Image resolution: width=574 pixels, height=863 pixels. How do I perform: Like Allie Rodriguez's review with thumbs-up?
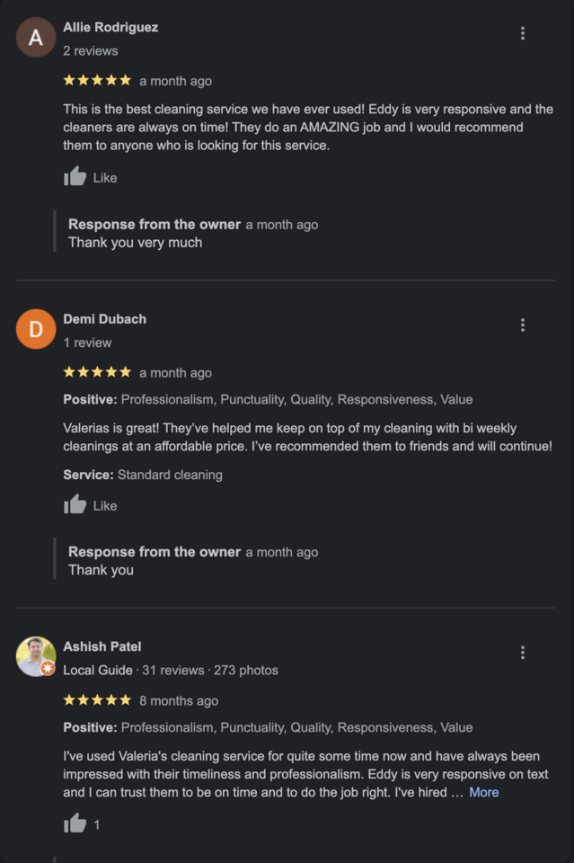(x=75, y=177)
